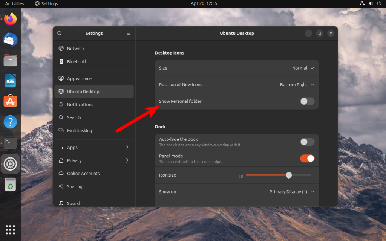Maximize the Settings window
386x241 pixels.
320,33
